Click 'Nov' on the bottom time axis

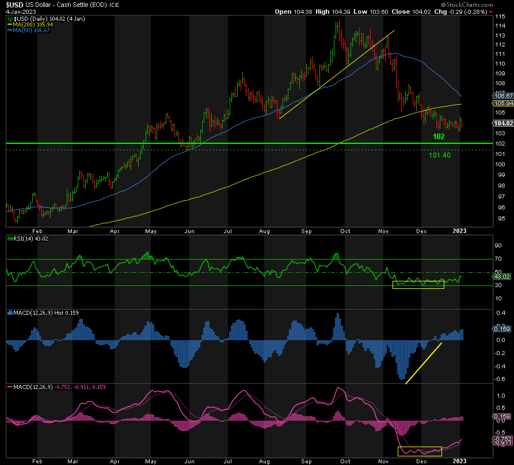383,462
